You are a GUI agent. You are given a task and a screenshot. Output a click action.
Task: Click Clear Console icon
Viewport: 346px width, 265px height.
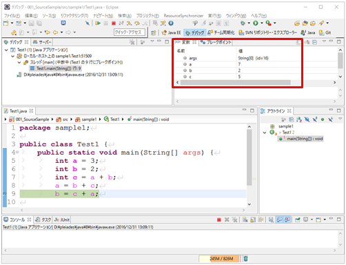tap(245, 220)
